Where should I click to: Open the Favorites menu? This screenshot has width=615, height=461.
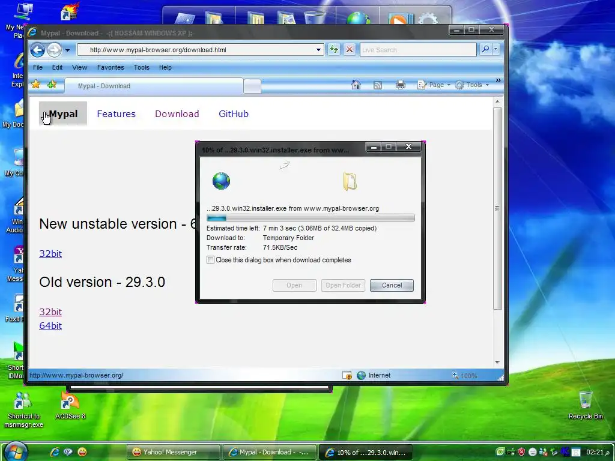point(111,67)
